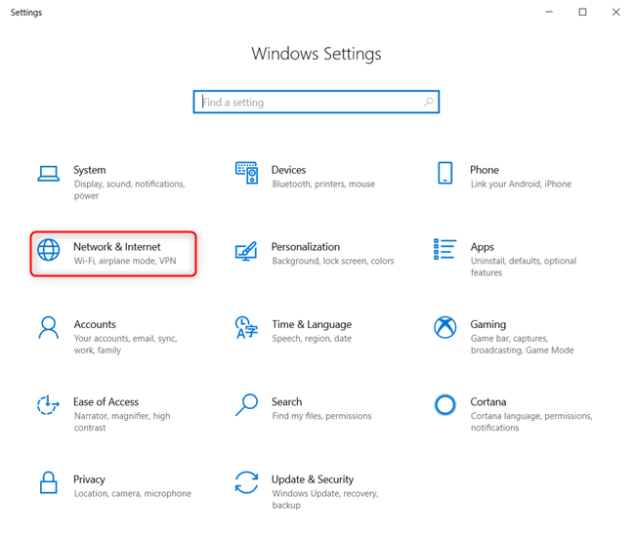The width and height of the screenshot is (633, 538).
Task: Close the Settings window
Action: pyautogui.click(x=616, y=12)
